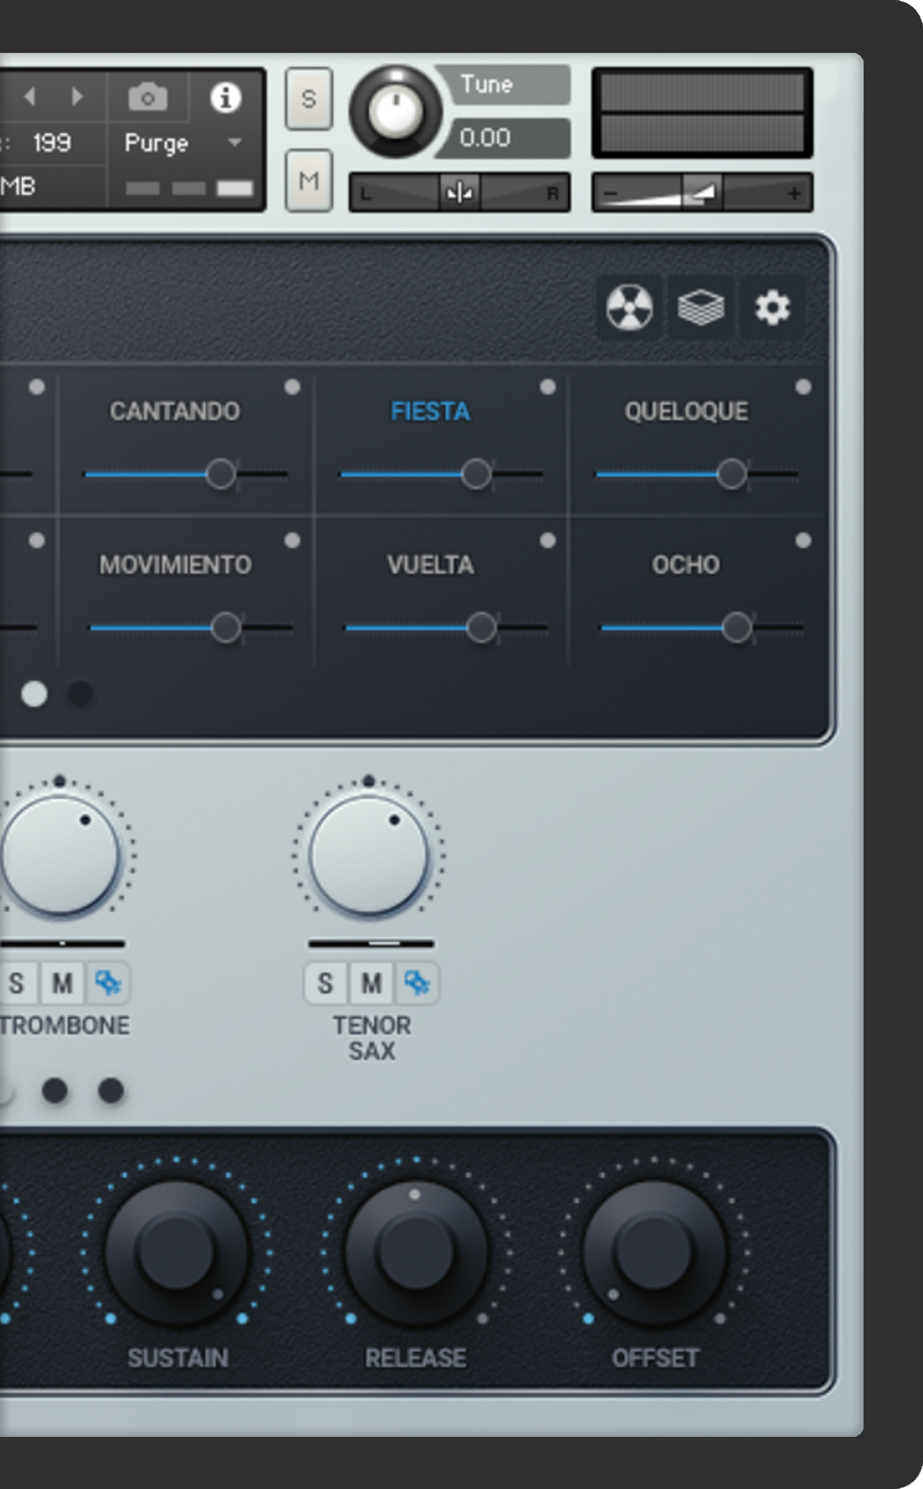Click the OFFSET knob

(654, 1253)
